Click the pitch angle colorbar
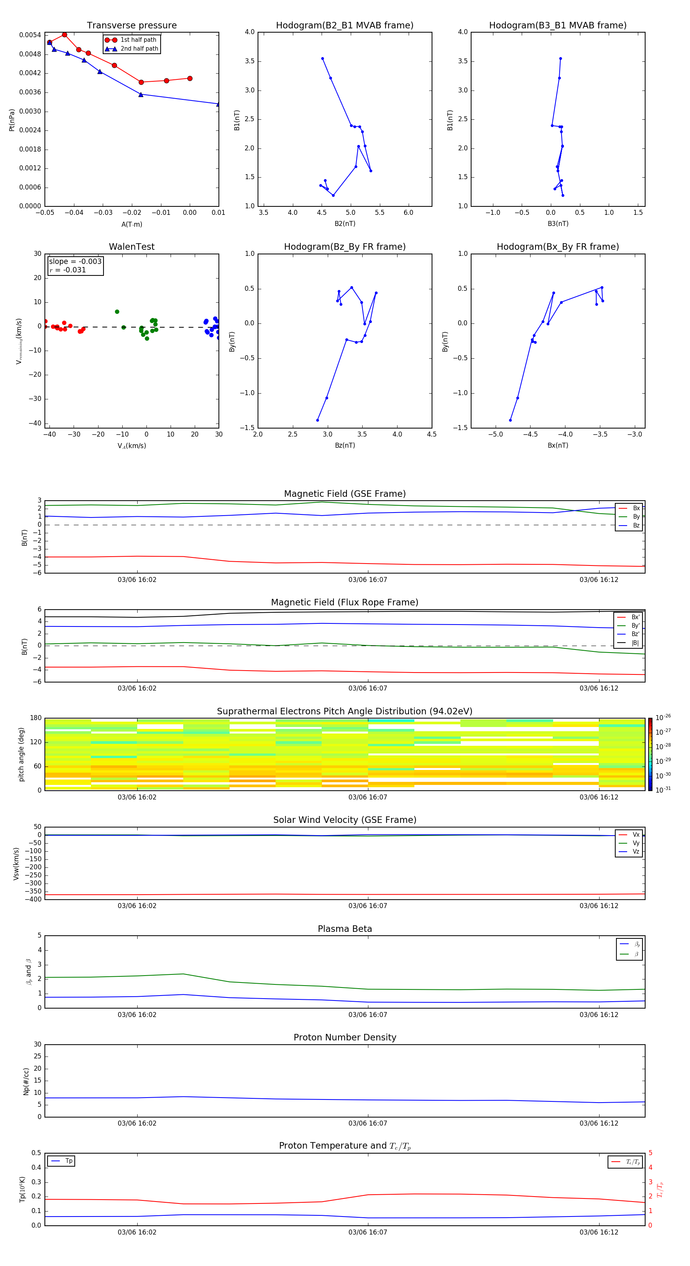Image resolution: width=690 pixels, height=1266 pixels. click(x=650, y=754)
